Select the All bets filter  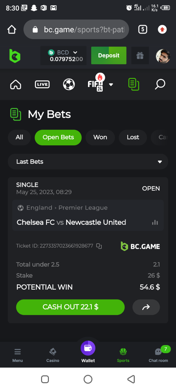tap(19, 137)
